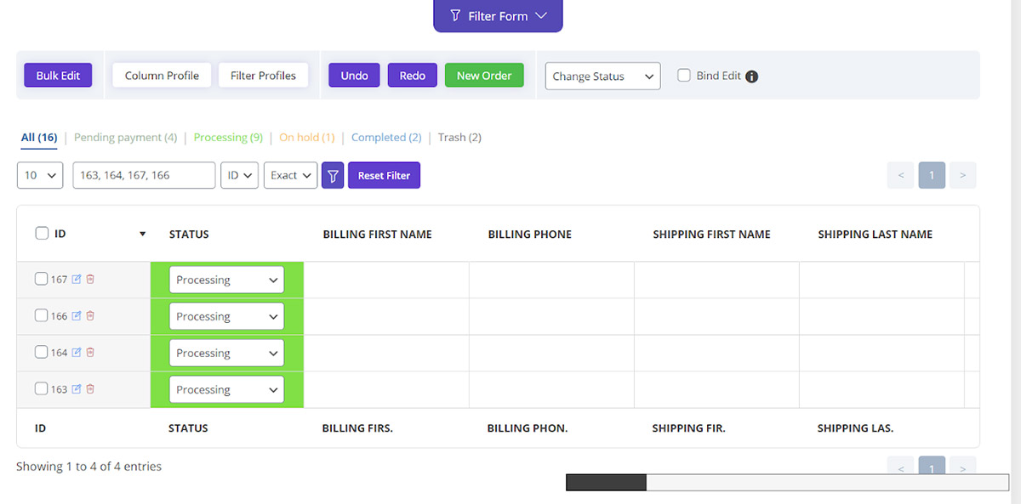The width and height of the screenshot is (1021, 504).
Task: Apply filter using the funnel icon button
Action: [x=333, y=175]
